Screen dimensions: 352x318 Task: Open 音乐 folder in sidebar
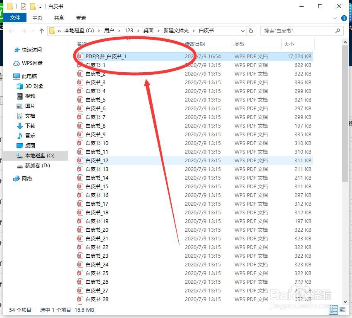[26, 135]
